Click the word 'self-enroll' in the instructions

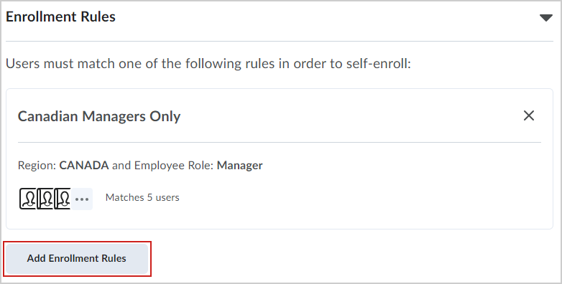tap(378, 64)
